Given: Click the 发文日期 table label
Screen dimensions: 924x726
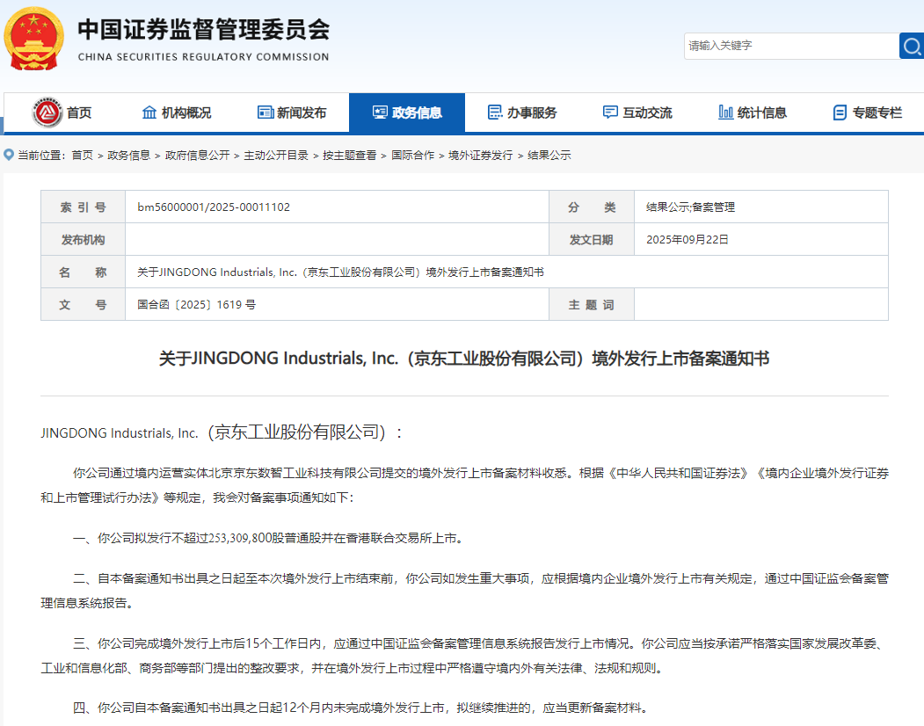Looking at the screenshot, I should pos(591,240).
